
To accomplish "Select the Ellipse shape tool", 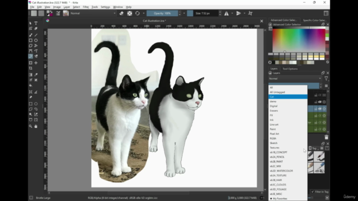I will point(36,40).
